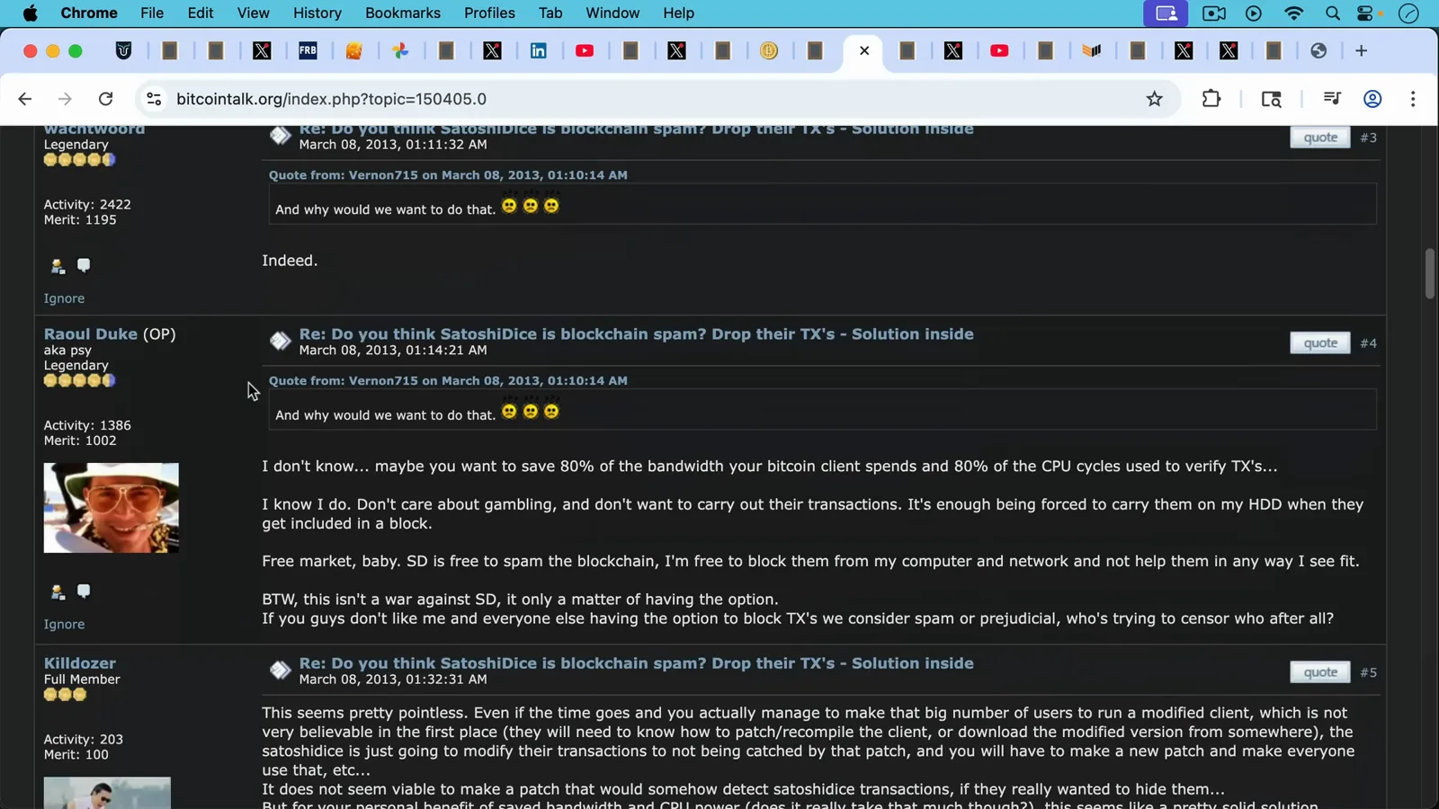This screenshot has height=809, width=1439.
Task: Ignore user Raoul Duke
Action: (64, 624)
